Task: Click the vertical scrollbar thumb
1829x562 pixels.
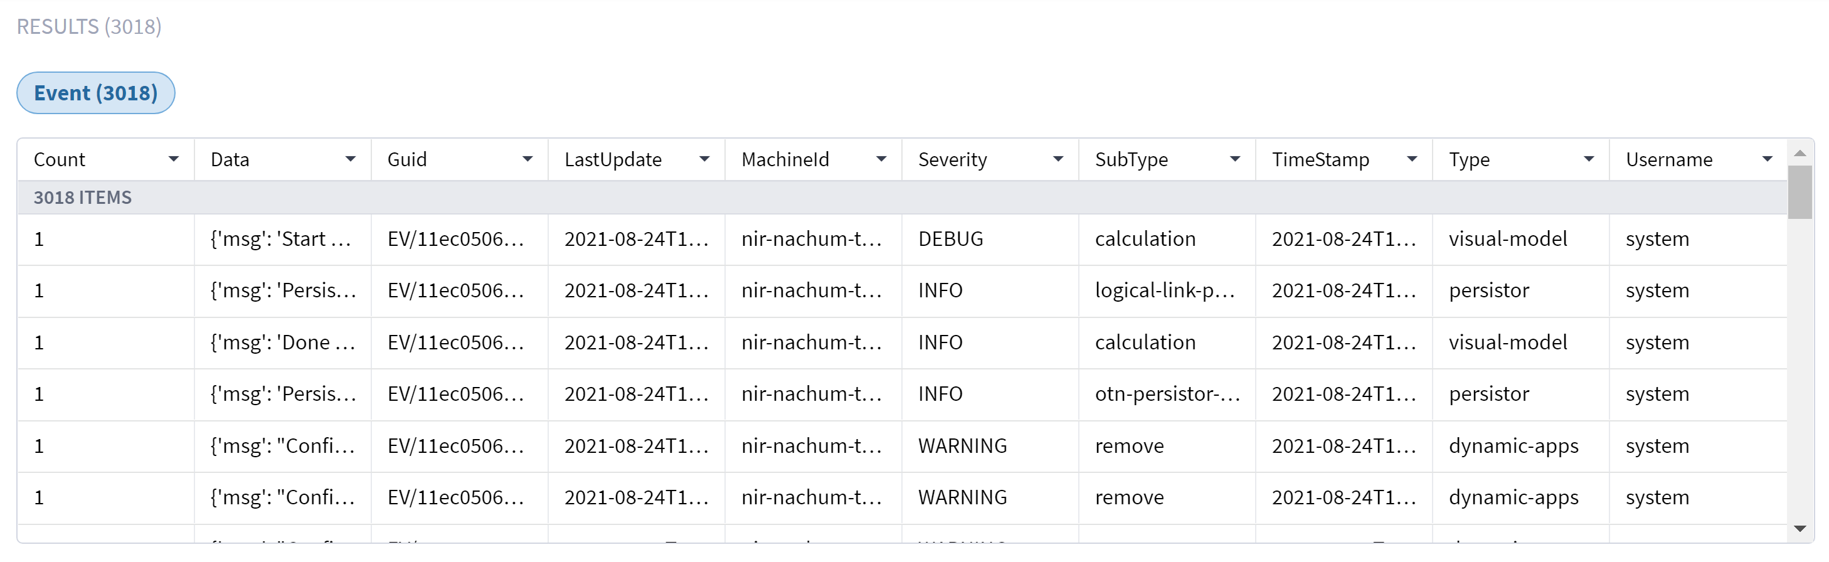Action: pyautogui.click(x=1799, y=193)
